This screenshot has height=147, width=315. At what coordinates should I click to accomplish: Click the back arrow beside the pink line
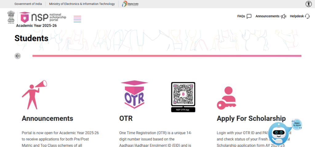(x=18, y=56)
